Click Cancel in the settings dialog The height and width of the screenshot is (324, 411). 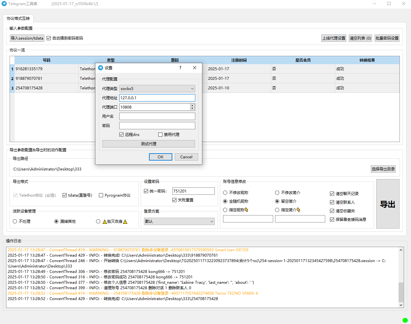(x=186, y=157)
